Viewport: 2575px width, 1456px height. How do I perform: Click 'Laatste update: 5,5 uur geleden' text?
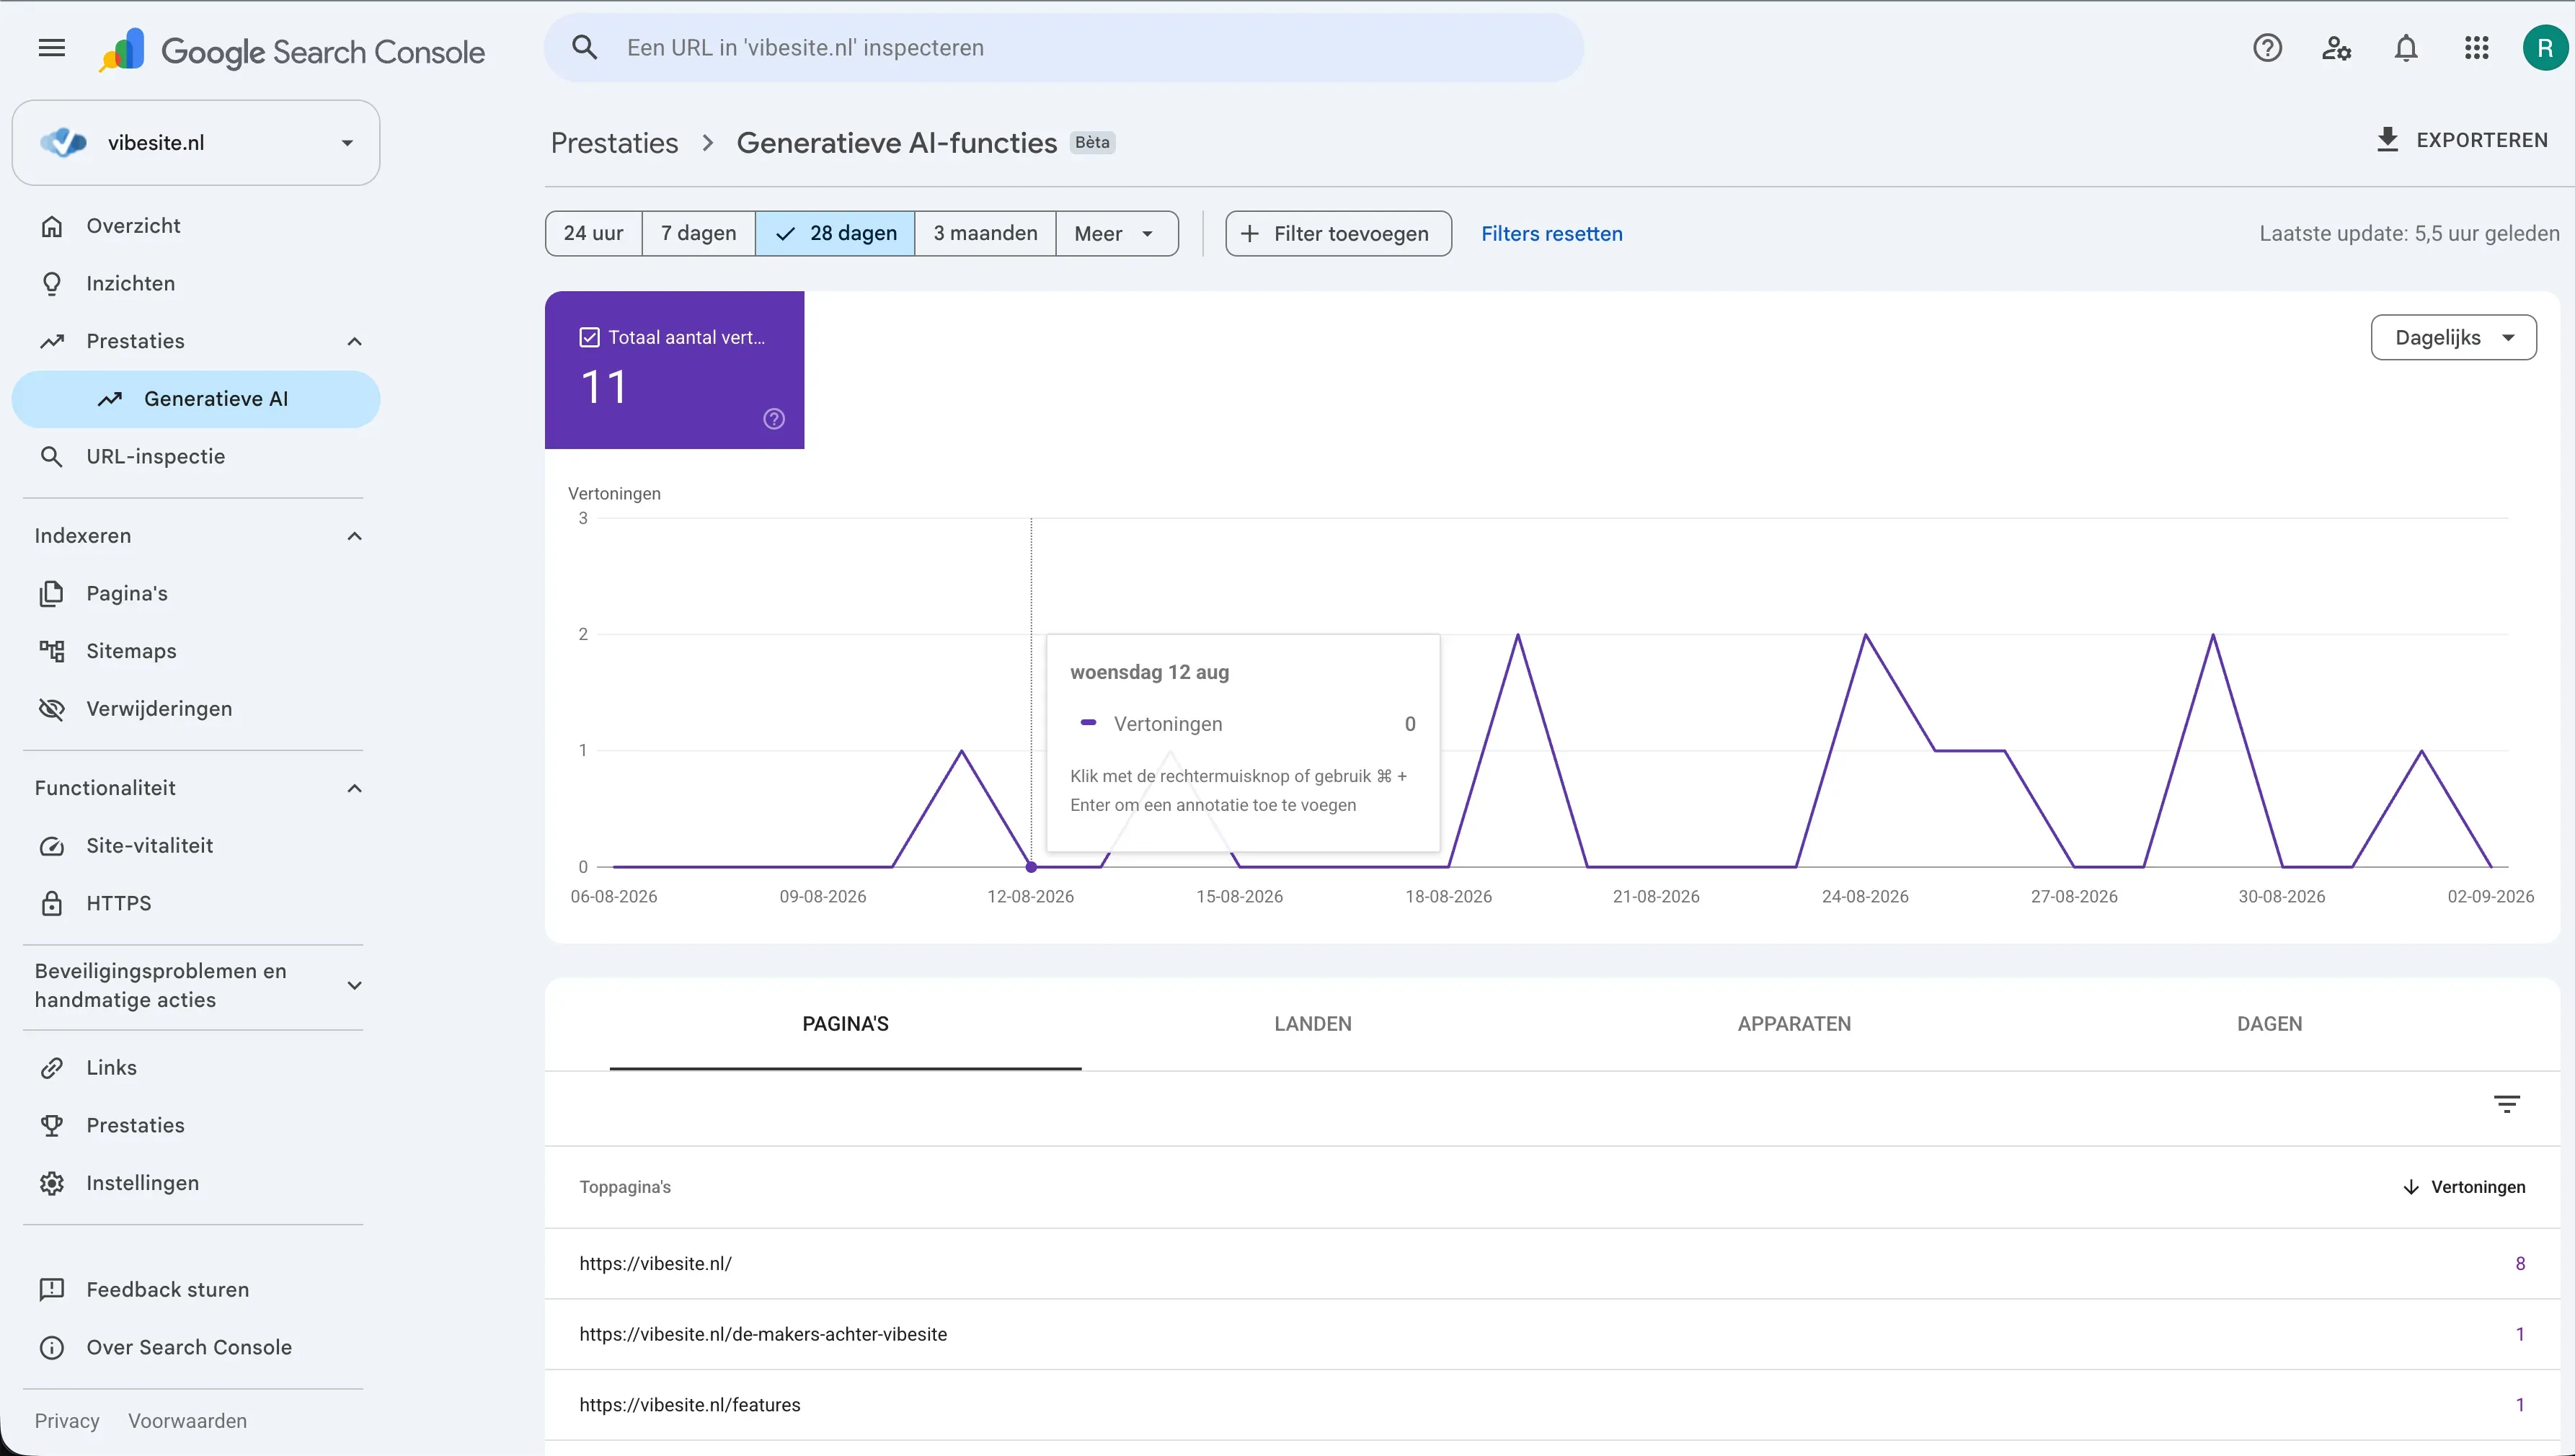tap(2409, 234)
